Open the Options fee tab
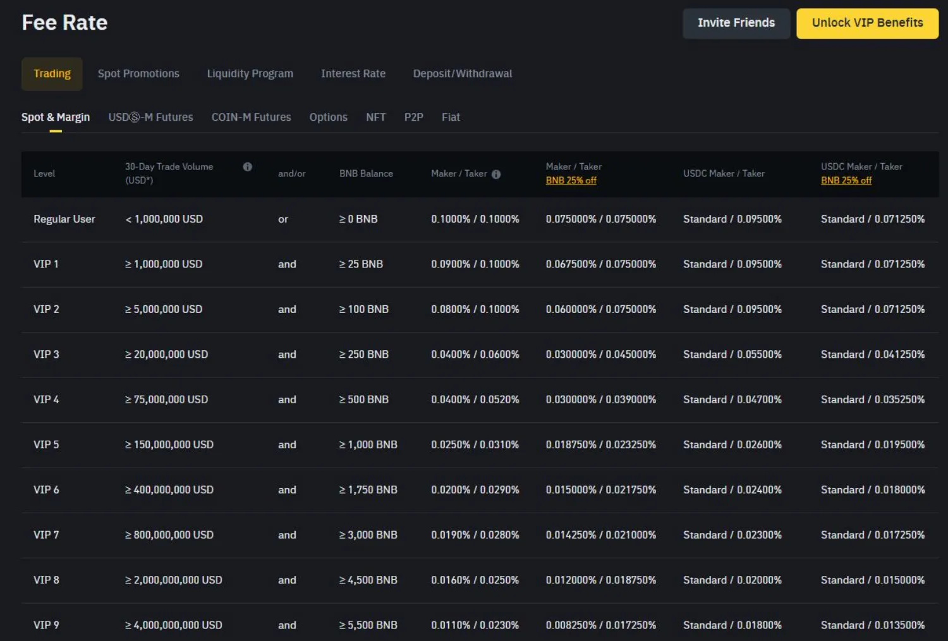 click(x=328, y=118)
